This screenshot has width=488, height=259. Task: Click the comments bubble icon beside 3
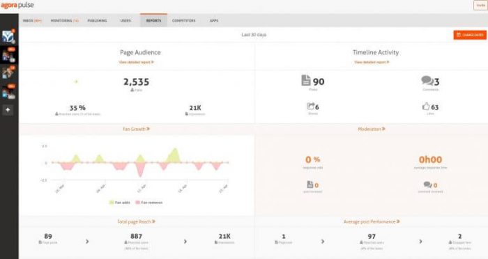pyautogui.click(x=427, y=81)
